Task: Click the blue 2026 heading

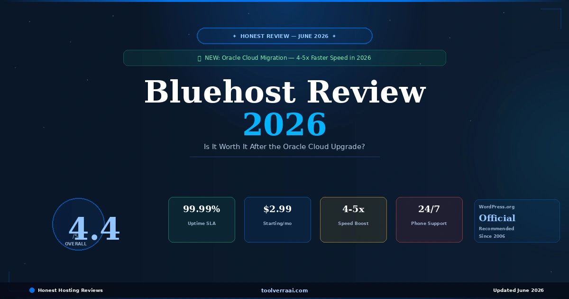Action: [284, 124]
